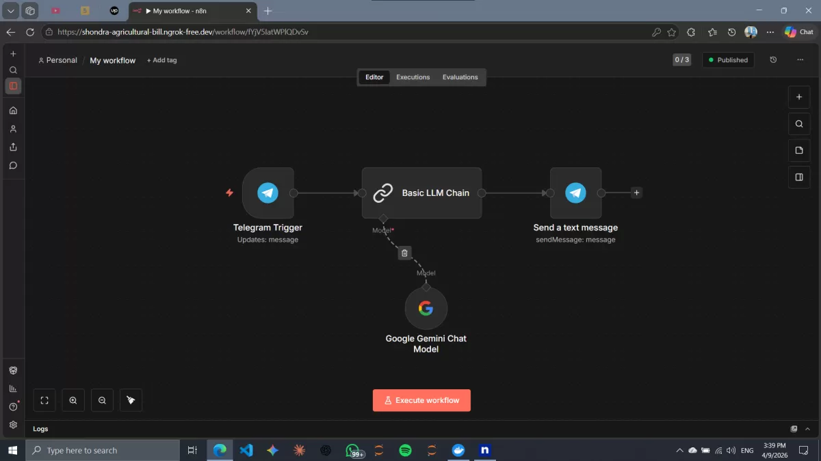Open the nodes panel with the plus icon
Image resolution: width=821 pixels, height=461 pixels.
click(x=799, y=97)
